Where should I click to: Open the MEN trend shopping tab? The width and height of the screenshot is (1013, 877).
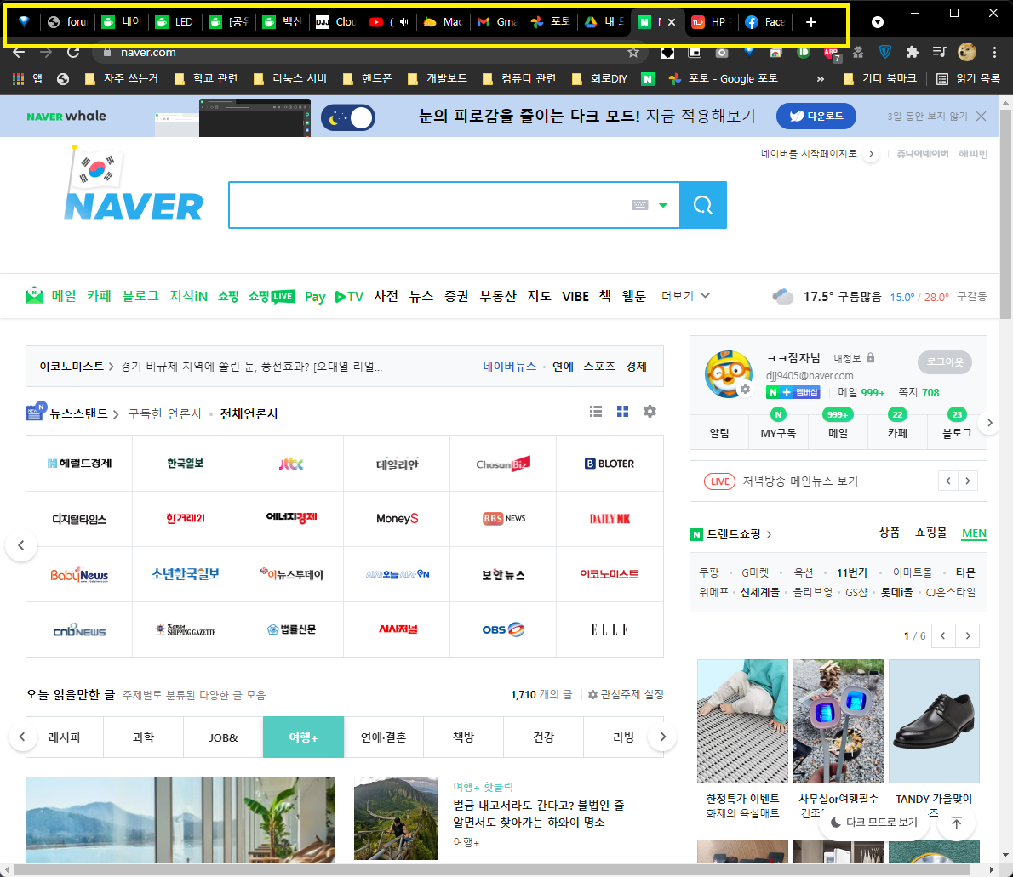pos(974,533)
